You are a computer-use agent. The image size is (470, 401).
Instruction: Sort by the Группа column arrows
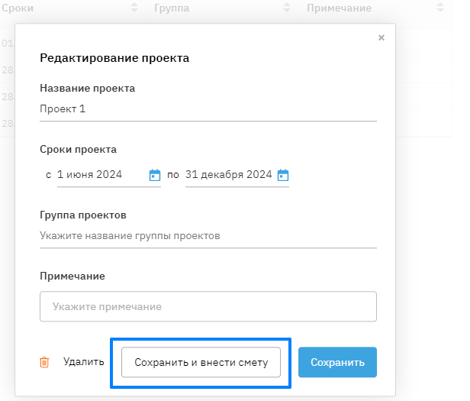(286, 8)
